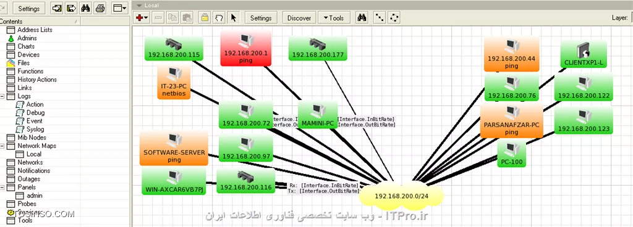Image resolution: width=633 pixels, height=227 pixels.
Task: Click the diagonal-dots layout icon
Action: [380, 18]
